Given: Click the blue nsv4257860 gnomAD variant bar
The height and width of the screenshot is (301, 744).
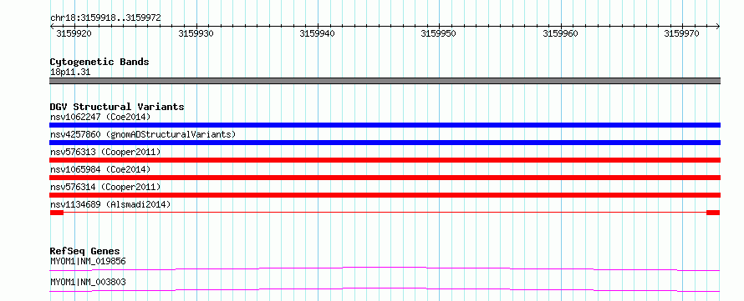Looking at the screenshot, I should coord(385,143).
